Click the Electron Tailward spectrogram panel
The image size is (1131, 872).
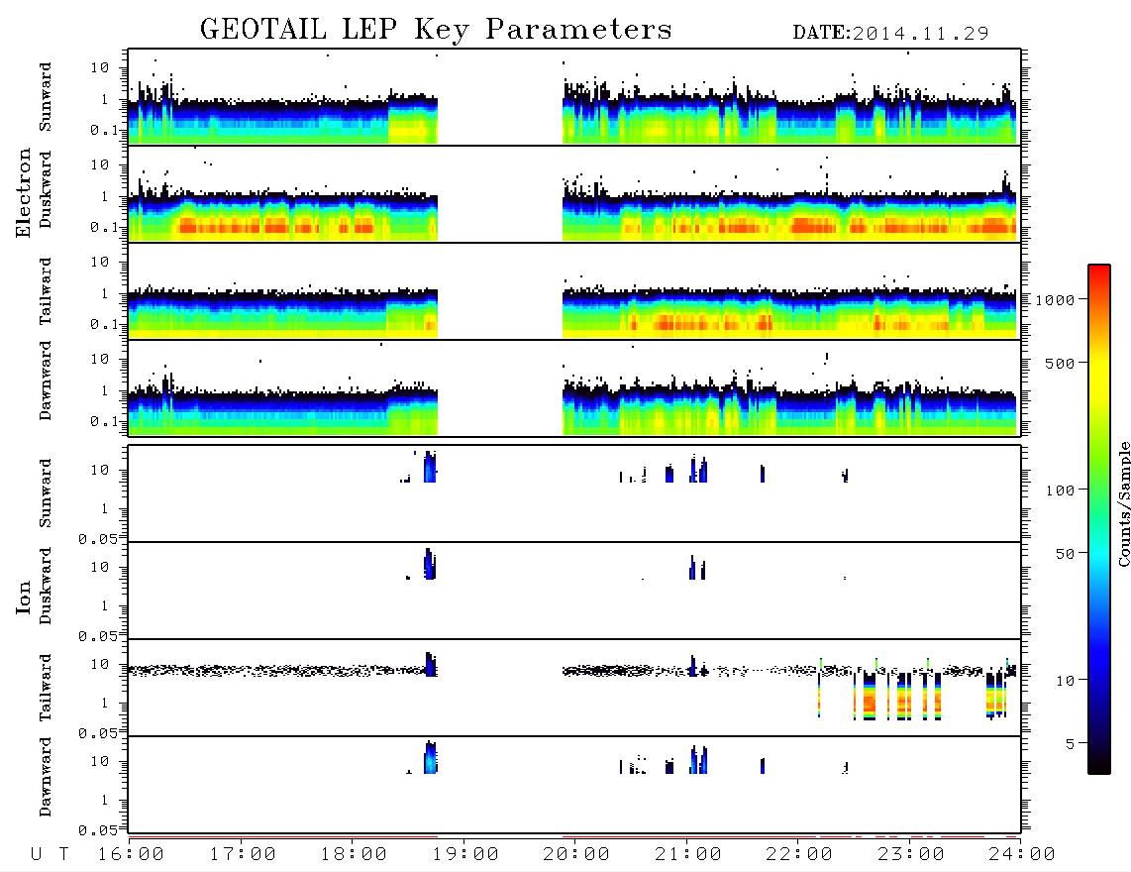pos(574,291)
